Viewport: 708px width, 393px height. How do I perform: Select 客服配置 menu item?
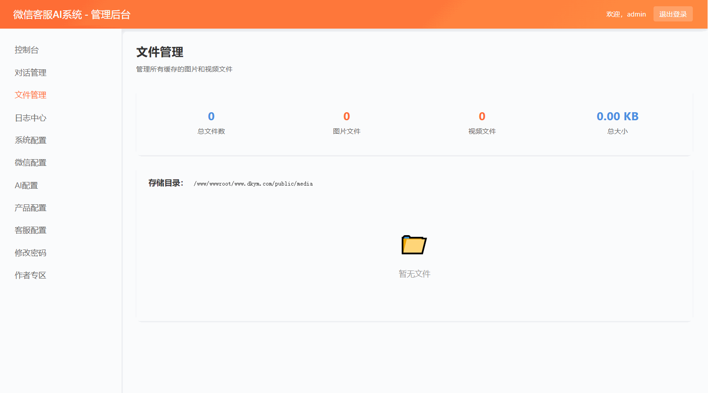click(30, 230)
